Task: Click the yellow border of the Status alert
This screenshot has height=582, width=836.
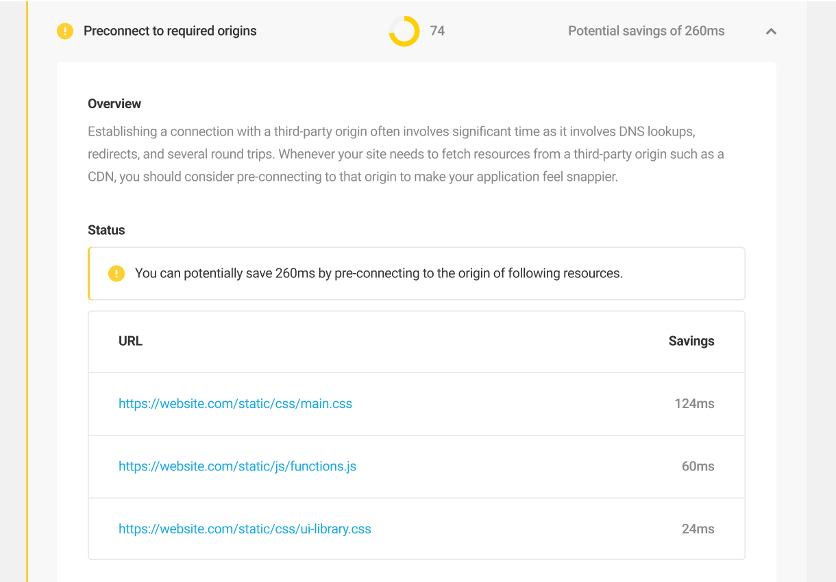Action: point(89,273)
